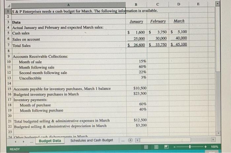Image resolution: width=231 pixels, height=153 pixels.
Task: Select January total sales 26,600
Action: point(137,45)
